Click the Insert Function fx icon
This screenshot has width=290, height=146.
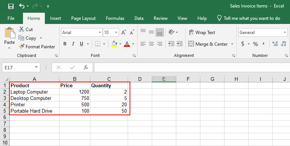(x=85, y=67)
